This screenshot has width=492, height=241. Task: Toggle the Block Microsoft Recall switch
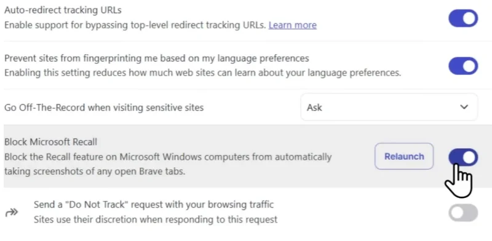click(463, 157)
